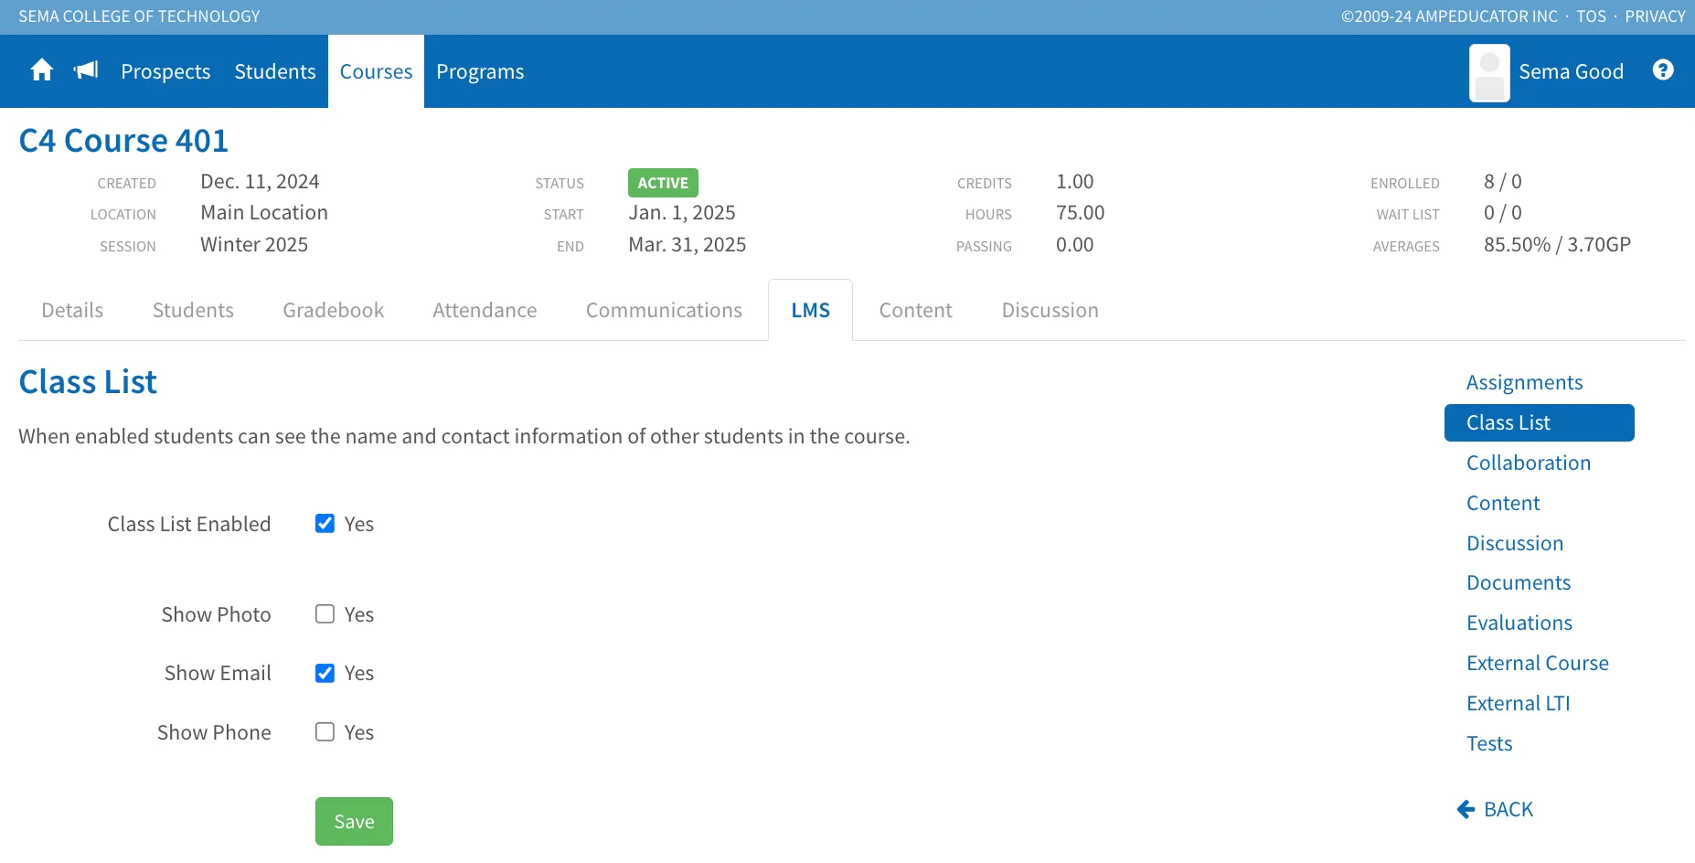Switch to the Communications tab
1695x863 pixels.
point(664,310)
